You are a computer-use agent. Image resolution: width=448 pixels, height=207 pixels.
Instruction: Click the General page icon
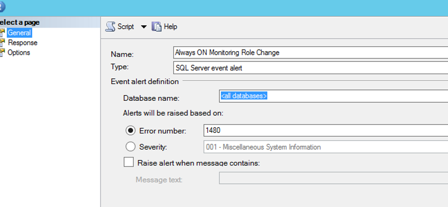(2, 33)
